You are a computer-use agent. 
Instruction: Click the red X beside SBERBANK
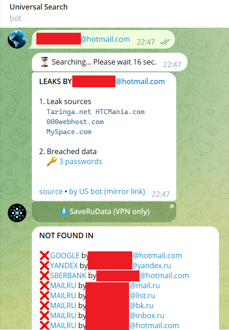tap(45, 275)
